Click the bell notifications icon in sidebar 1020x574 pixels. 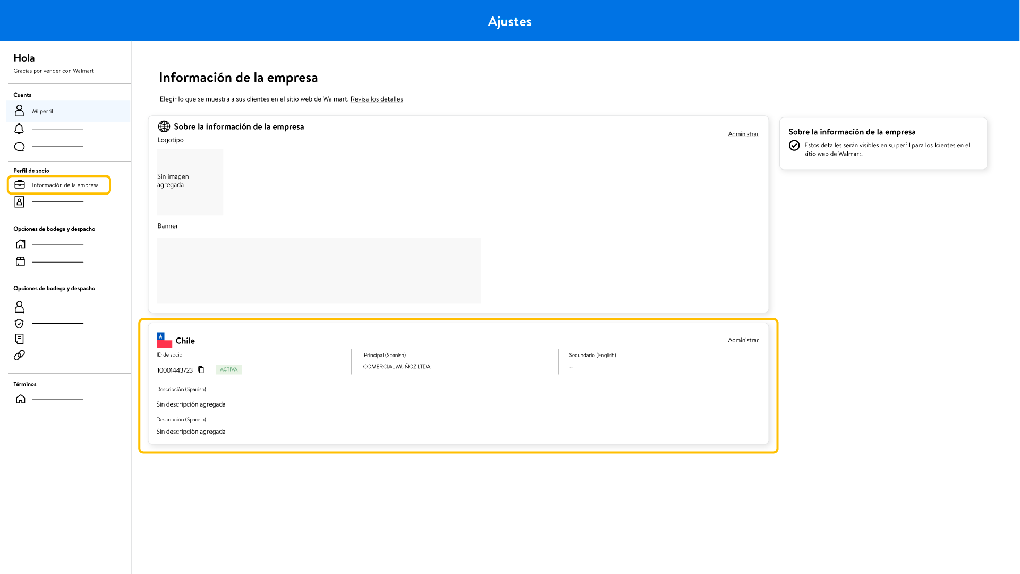[x=19, y=129]
